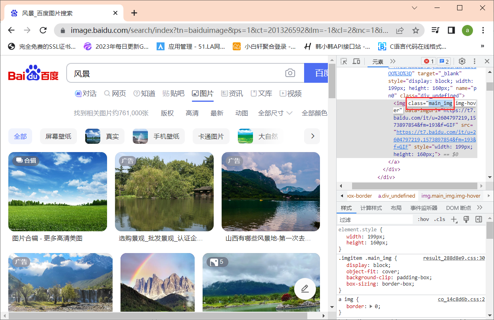Click the 高清 filter link

pos(192,113)
